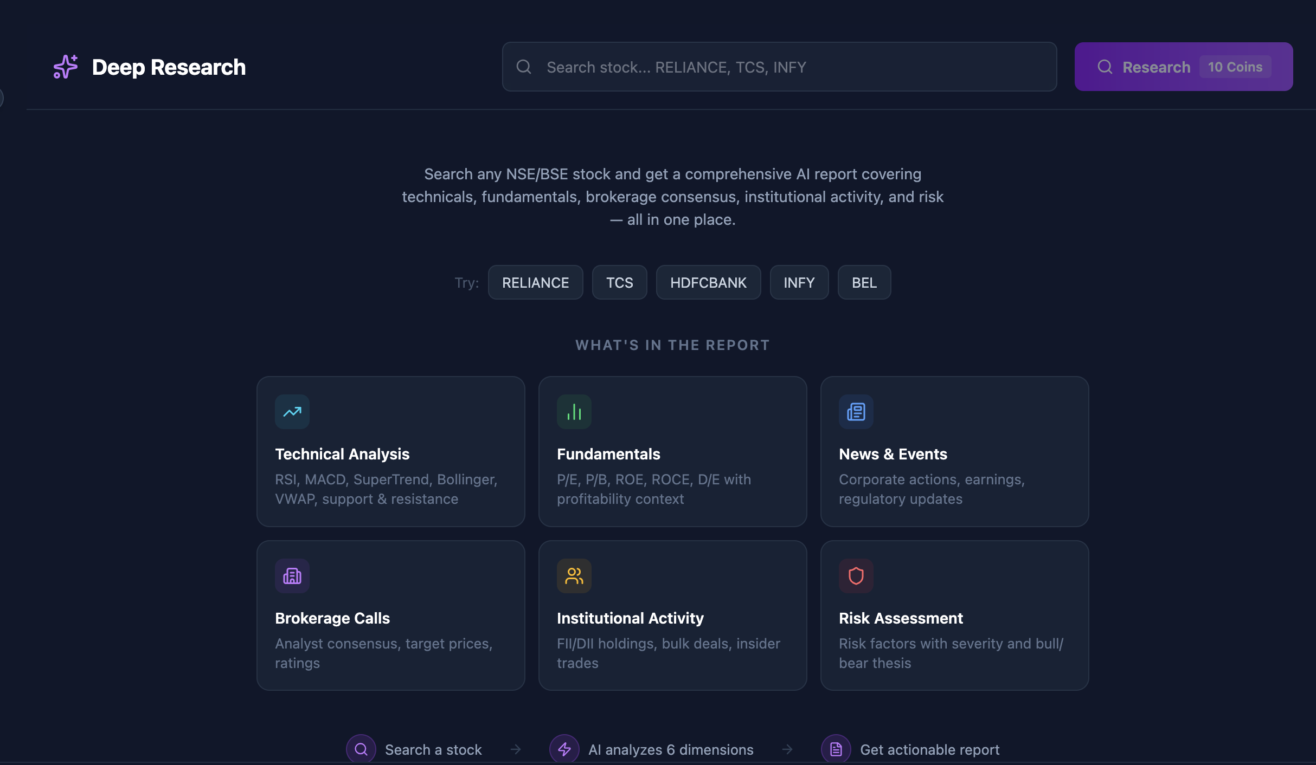Click the Risk Assessment shield icon

855,576
